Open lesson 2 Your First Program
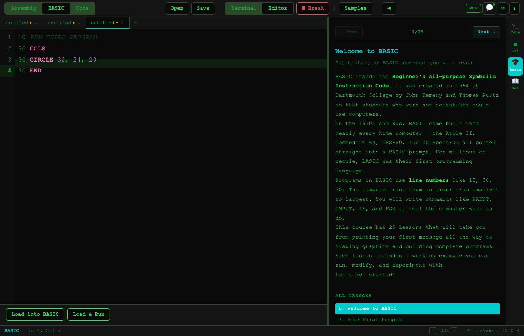This screenshot has height=336, width=524. 371,320
